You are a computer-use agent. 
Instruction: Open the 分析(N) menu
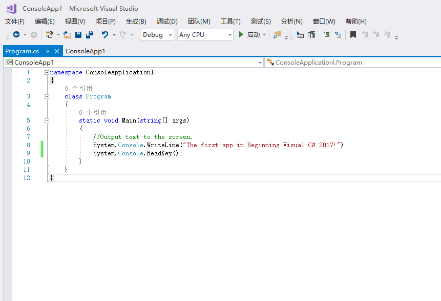pyautogui.click(x=291, y=22)
